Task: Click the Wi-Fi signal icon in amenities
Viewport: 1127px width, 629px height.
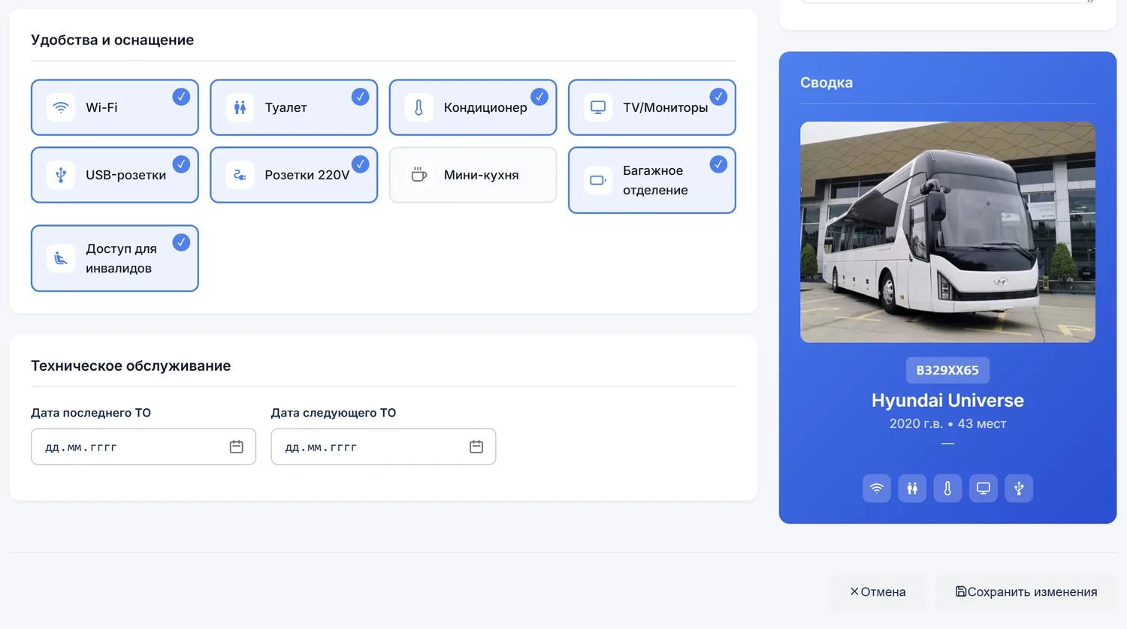Action: [x=61, y=107]
